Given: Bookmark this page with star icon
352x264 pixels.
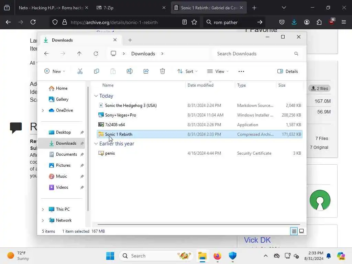Looking at the screenshot, I should tap(194, 22).
